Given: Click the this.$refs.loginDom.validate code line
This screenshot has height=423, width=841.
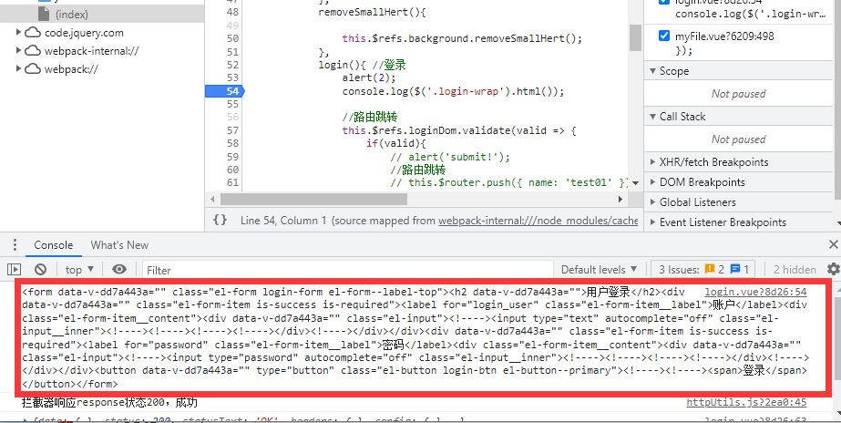Looking at the screenshot, I should click(459, 130).
